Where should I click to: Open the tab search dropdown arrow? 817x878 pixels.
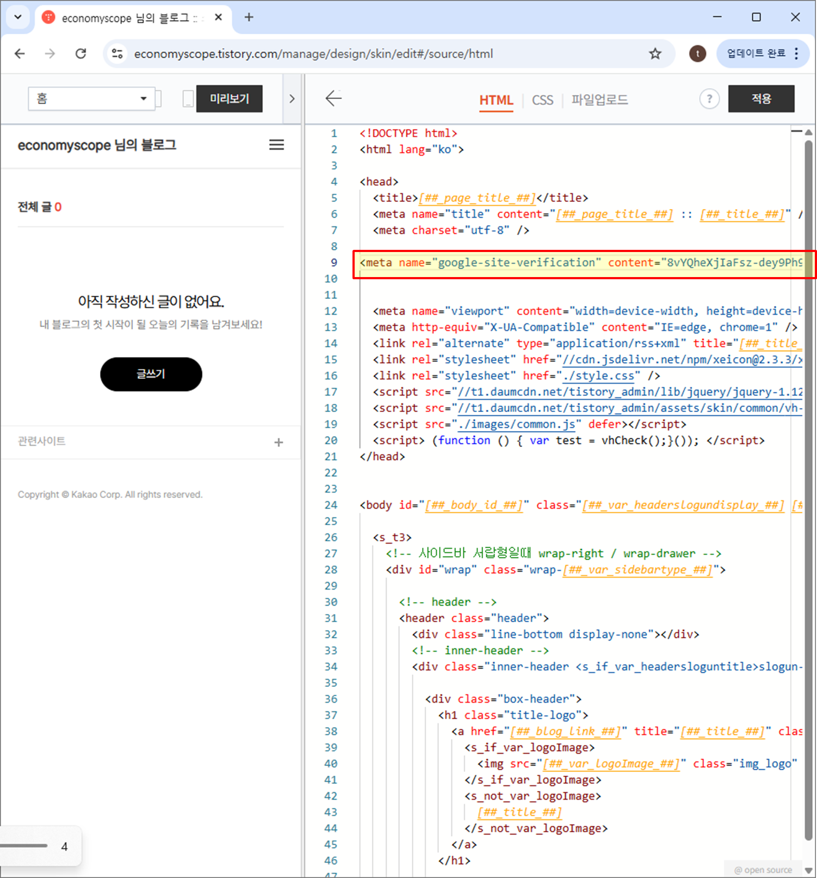point(17,17)
